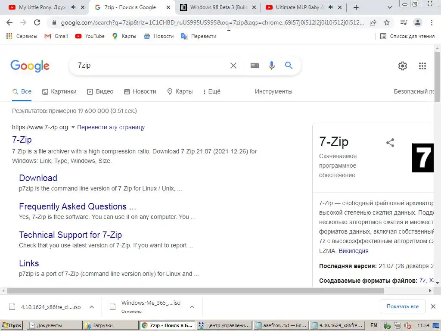Screen dimensions: 441x331
Task: Open Technical Support for 7-Zip link
Action: point(70,235)
